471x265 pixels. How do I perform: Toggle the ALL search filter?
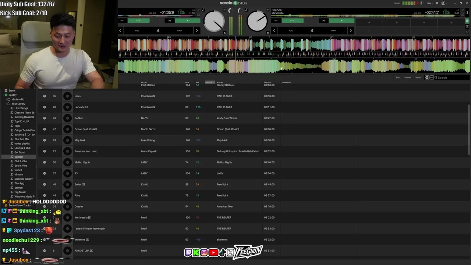click(431, 78)
